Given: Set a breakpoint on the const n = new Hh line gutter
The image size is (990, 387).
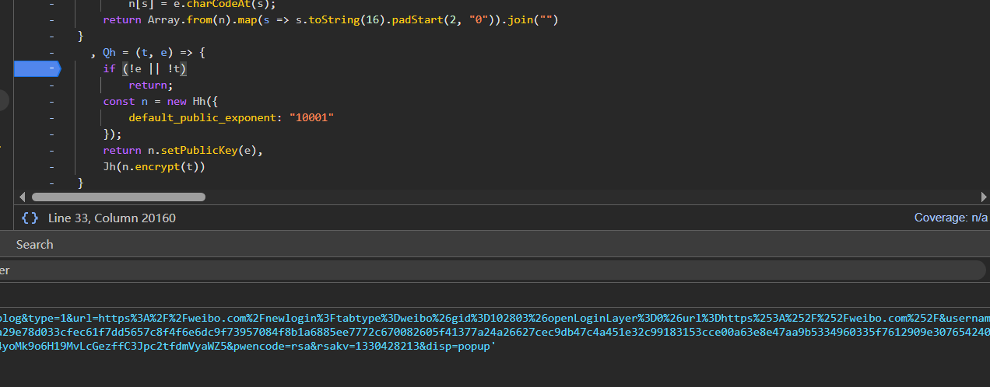Looking at the screenshot, I should 51,102.
